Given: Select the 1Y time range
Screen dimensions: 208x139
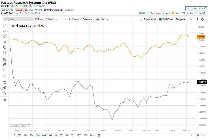Looking at the screenshot, I should coord(56,136).
